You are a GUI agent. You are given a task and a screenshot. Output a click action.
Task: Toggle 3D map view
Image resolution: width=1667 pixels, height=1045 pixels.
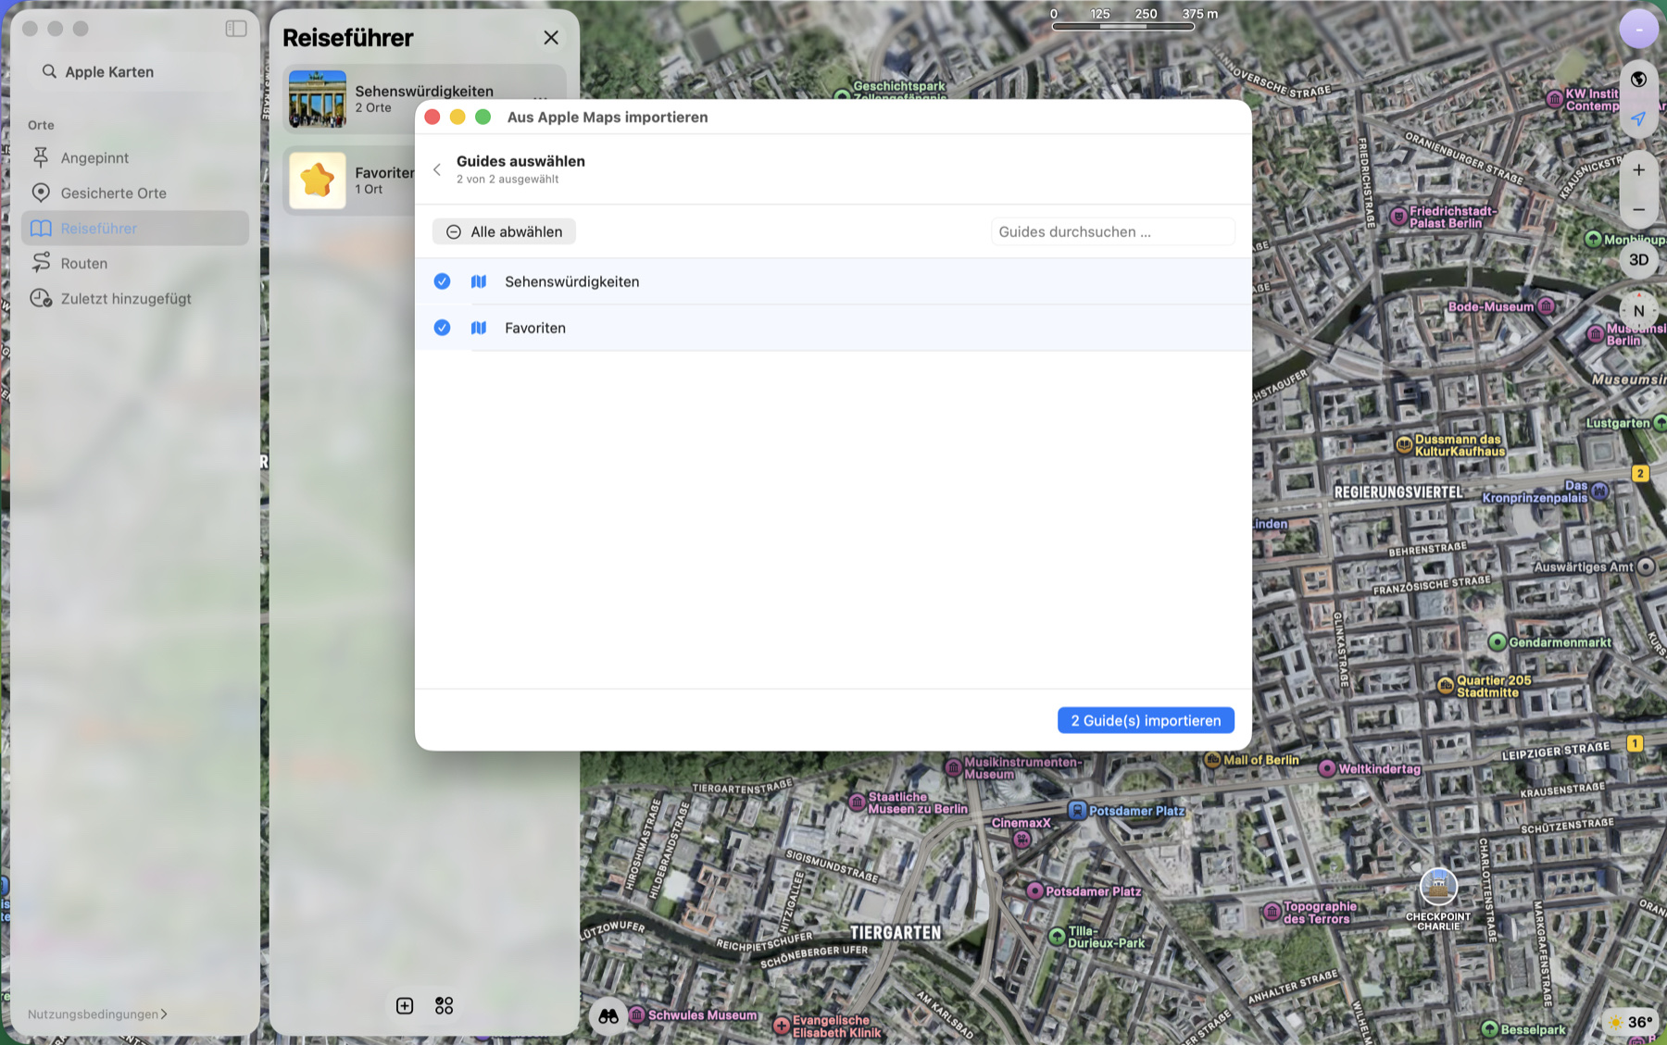[x=1638, y=260]
